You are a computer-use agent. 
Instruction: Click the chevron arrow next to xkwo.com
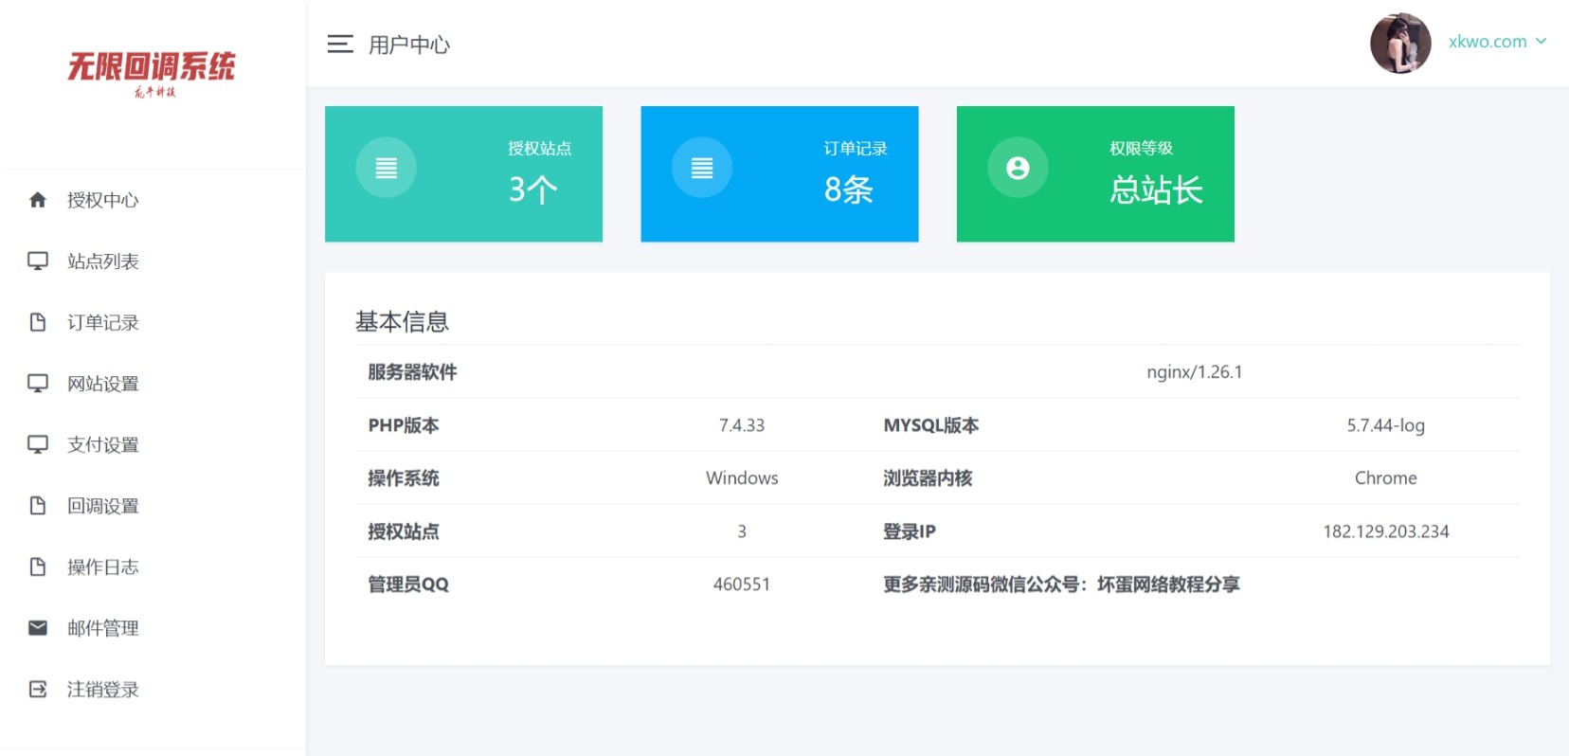pyautogui.click(x=1542, y=42)
